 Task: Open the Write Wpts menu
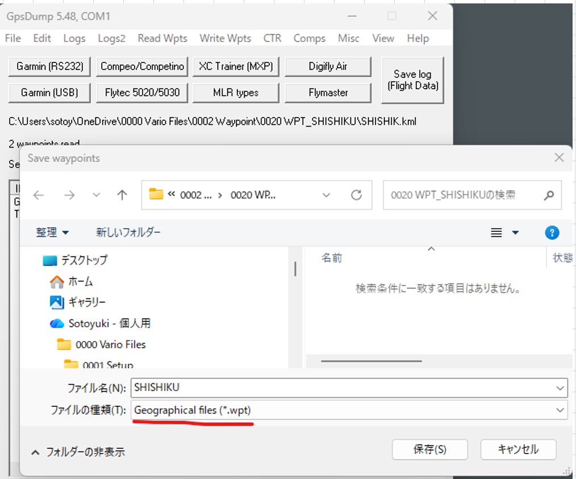[x=225, y=38]
